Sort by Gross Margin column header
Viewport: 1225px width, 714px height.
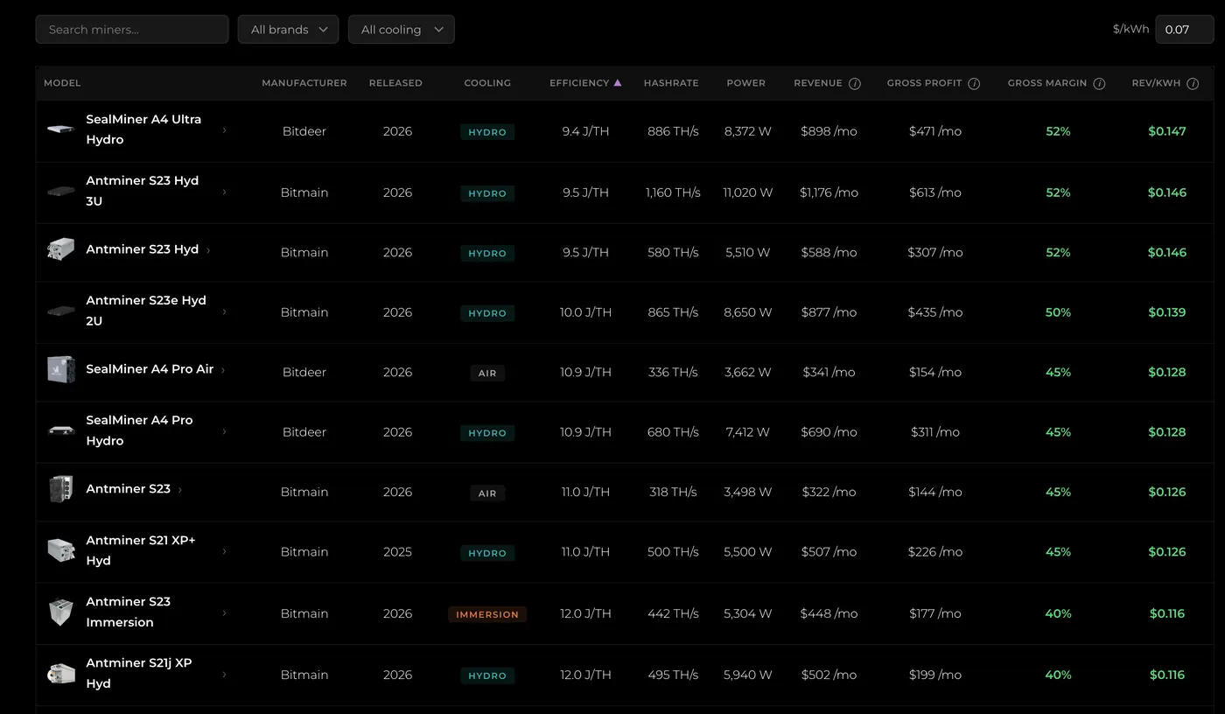(1047, 83)
